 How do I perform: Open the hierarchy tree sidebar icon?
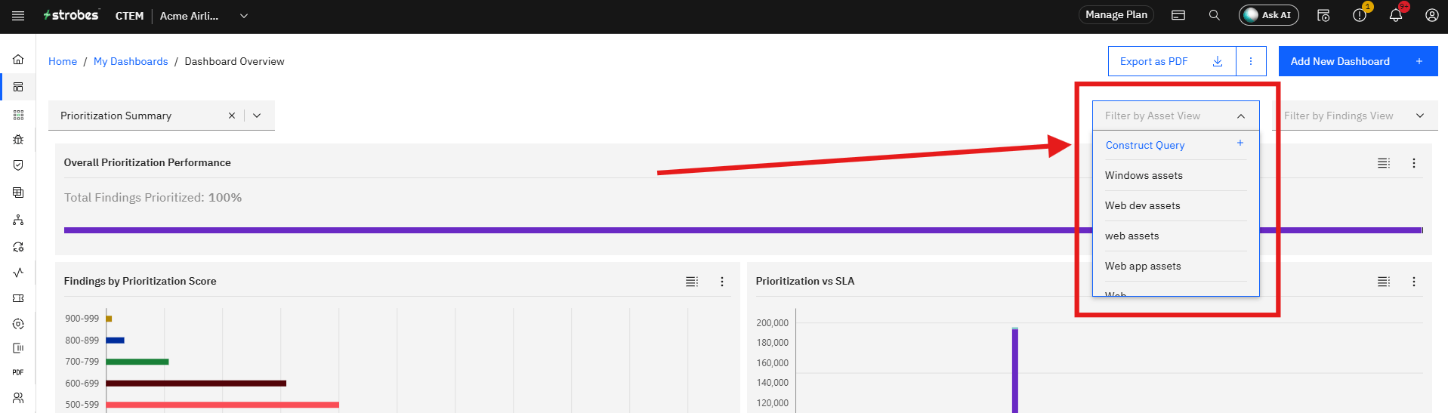18,220
